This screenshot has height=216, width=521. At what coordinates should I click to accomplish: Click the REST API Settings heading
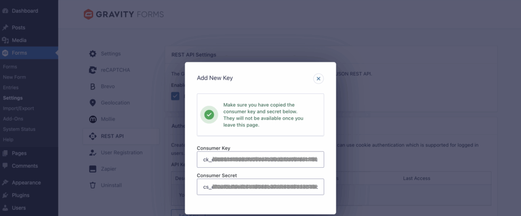click(194, 55)
